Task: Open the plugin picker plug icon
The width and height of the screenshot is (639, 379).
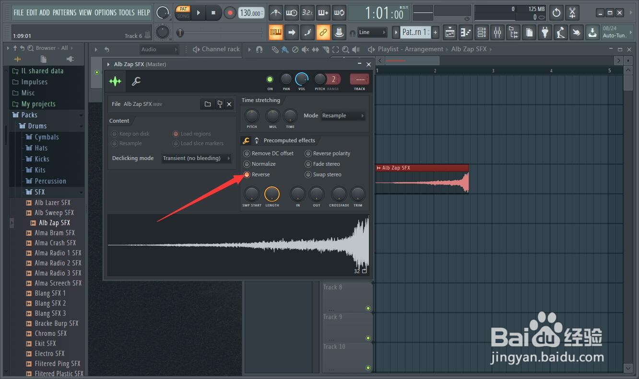Action: click(545, 33)
